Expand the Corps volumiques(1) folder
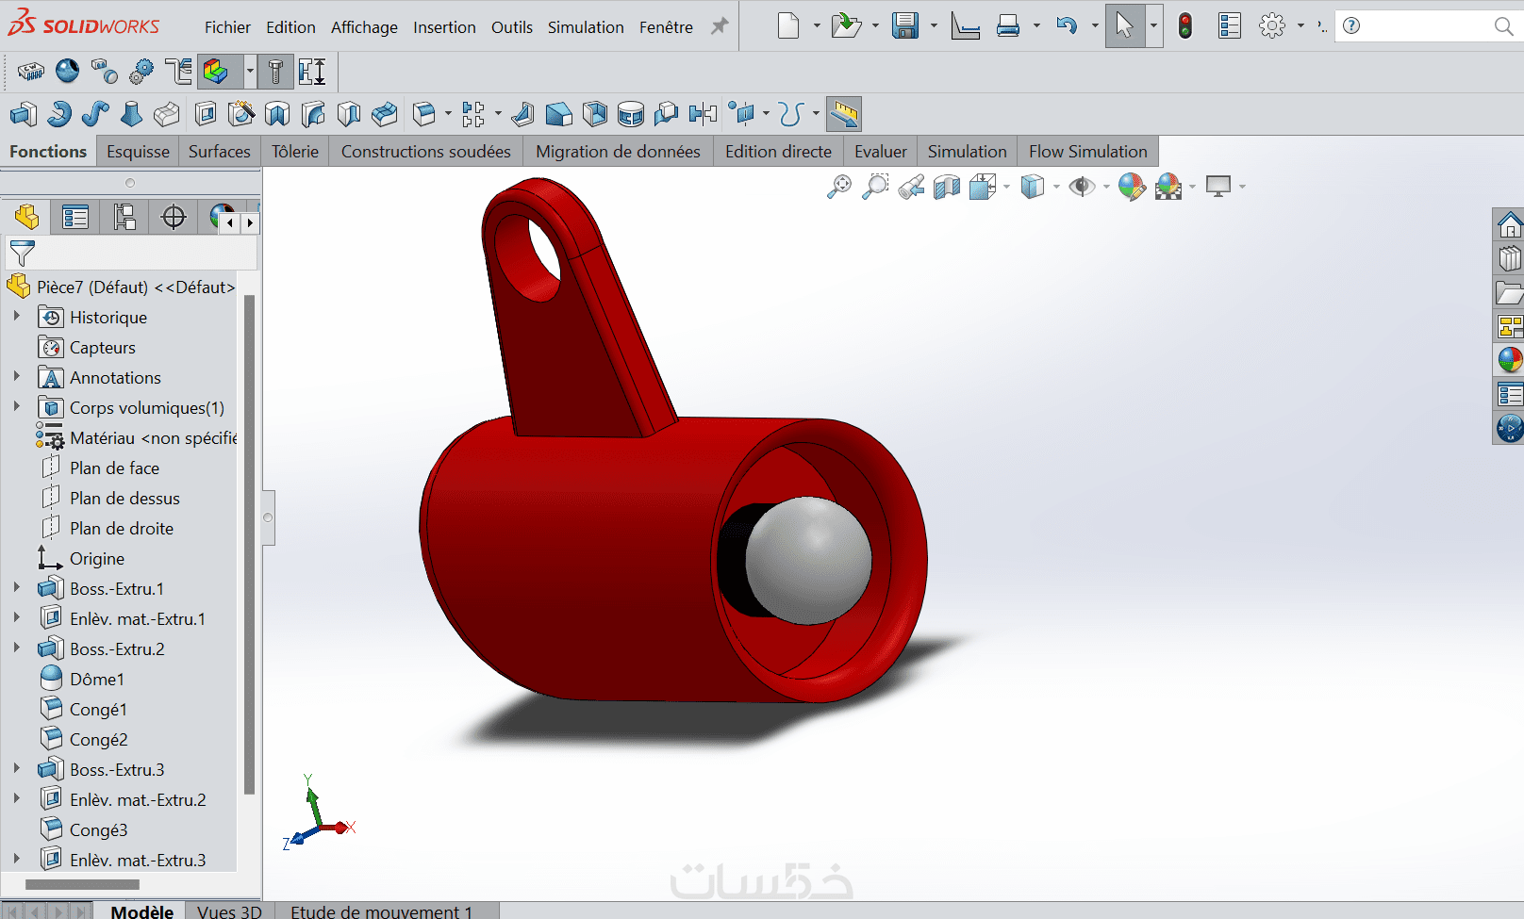Image resolution: width=1524 pixels, height=919 pixels. pyautogui.click(x=16, y=406)
